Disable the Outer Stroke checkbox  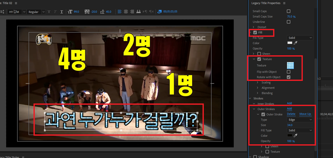[263, 114]
